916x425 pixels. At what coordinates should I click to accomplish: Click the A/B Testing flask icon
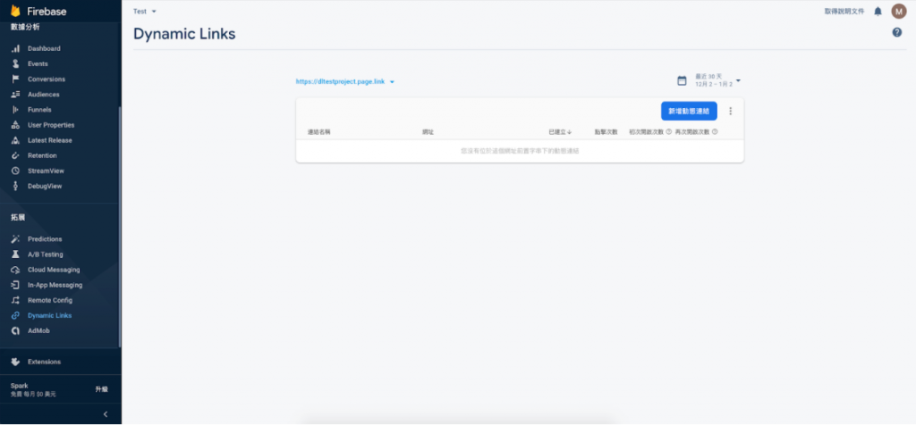[x=16, y=254]
